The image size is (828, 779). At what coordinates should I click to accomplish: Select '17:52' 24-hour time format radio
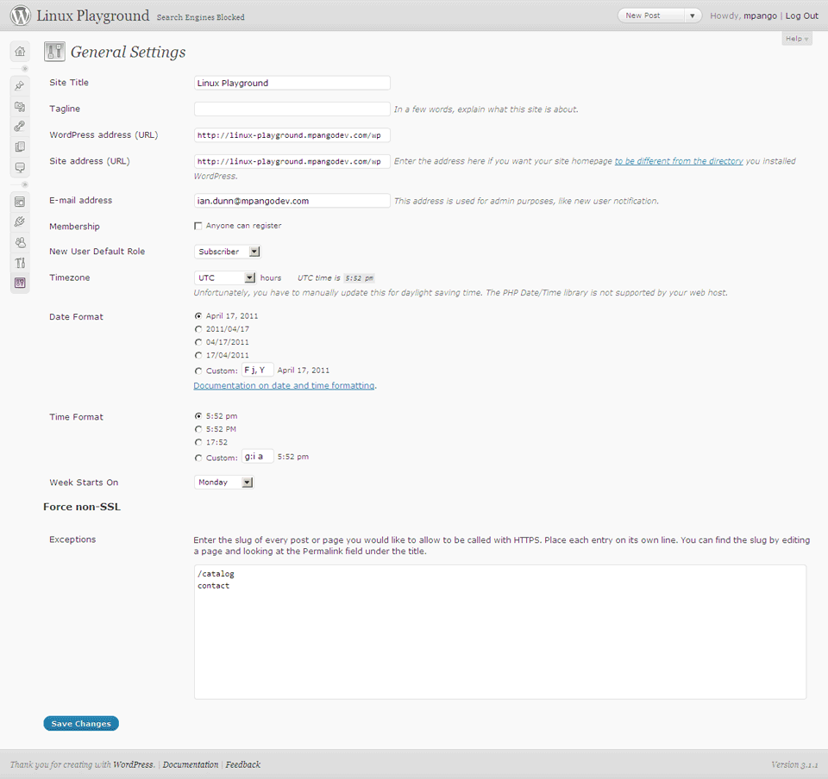tap(198, 443)
